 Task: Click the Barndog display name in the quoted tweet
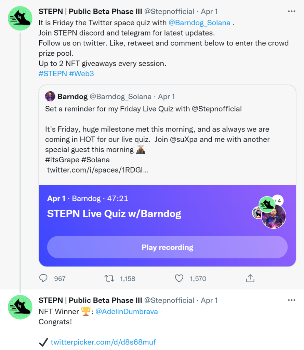point(72,97)
